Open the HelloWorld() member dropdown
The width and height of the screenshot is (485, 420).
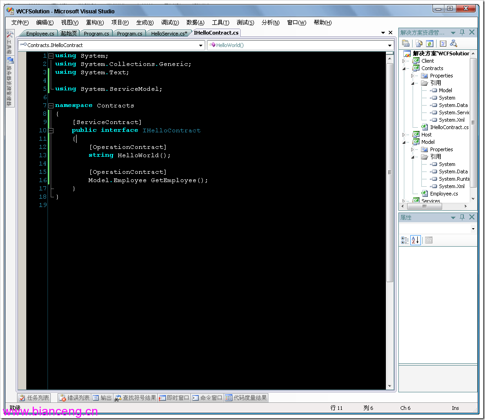click(390, 45)
